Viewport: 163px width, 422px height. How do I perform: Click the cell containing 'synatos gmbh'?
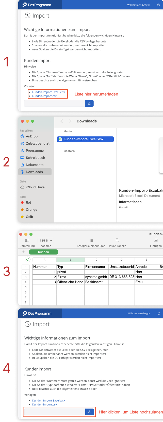click(96, 277)
